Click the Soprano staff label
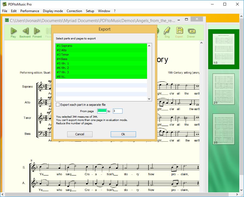Screen dimensions: 244x197 click(x=27, y=87)
